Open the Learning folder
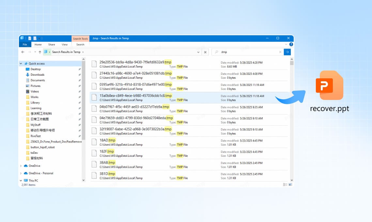The image size is (372, 222). 36,108
